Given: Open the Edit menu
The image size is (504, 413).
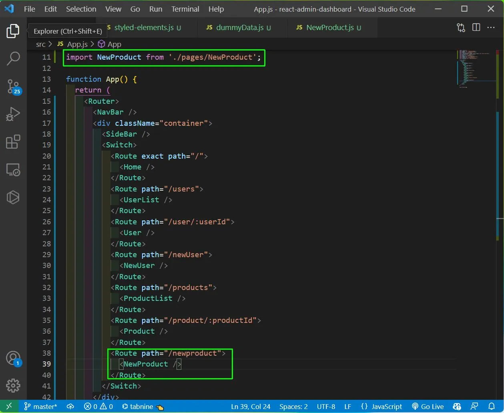Looking at the screenshot, I should pos(50,9).
